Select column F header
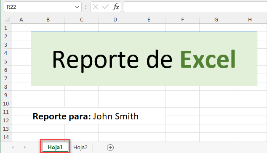 (x=182, y=20)
